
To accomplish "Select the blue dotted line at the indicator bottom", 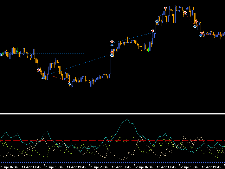I will click(112, 163).
